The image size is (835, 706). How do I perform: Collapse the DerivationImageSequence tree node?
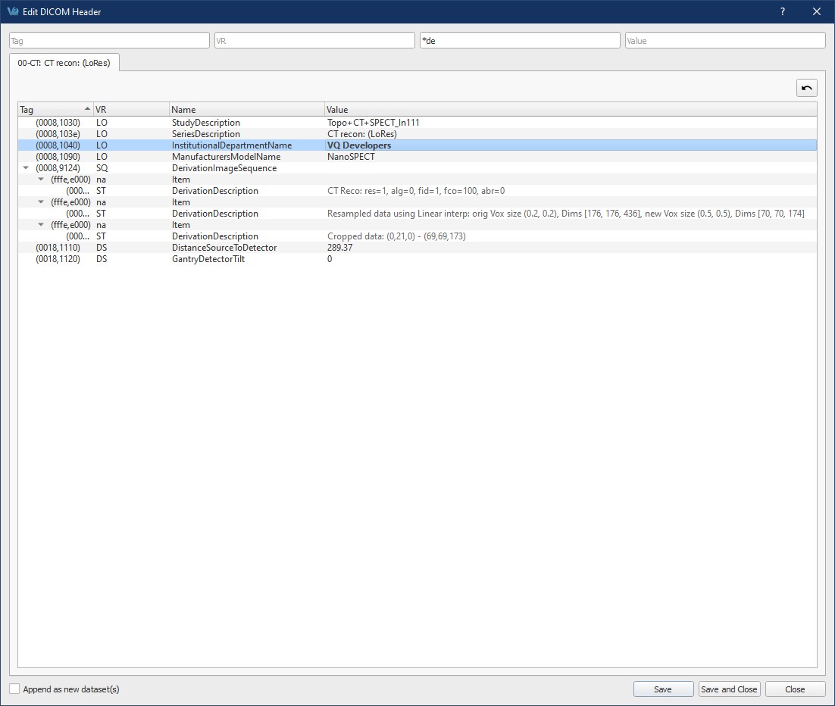point(26,168)
